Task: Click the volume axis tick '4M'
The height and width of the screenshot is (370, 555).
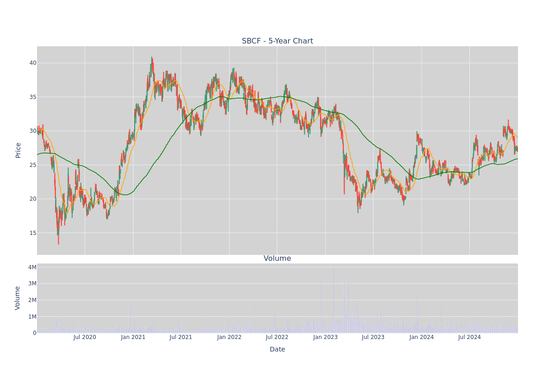Action: click(x=32, y=267)
